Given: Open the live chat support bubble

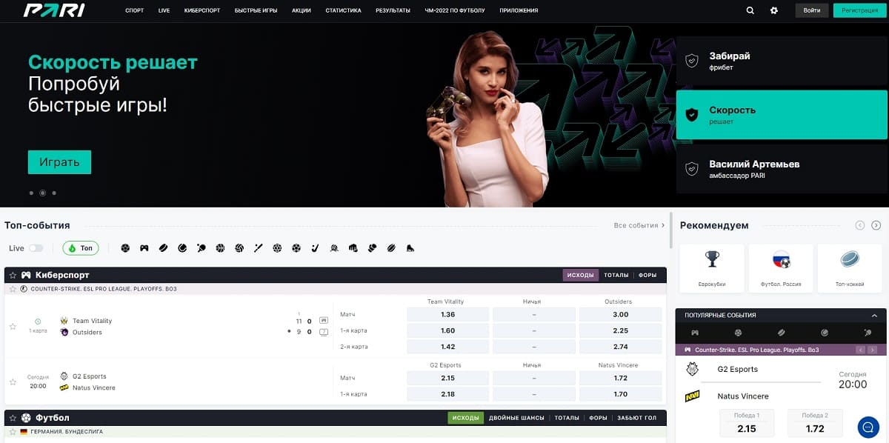Looking at the screenshot, I should (x=868, y=427).
